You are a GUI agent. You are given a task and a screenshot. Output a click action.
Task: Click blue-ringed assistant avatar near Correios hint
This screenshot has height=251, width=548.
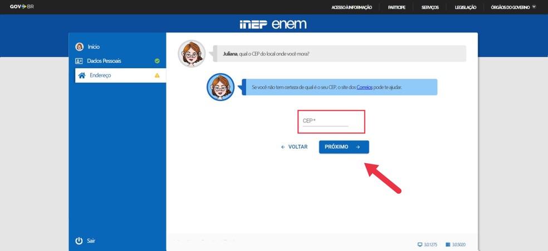221,87
